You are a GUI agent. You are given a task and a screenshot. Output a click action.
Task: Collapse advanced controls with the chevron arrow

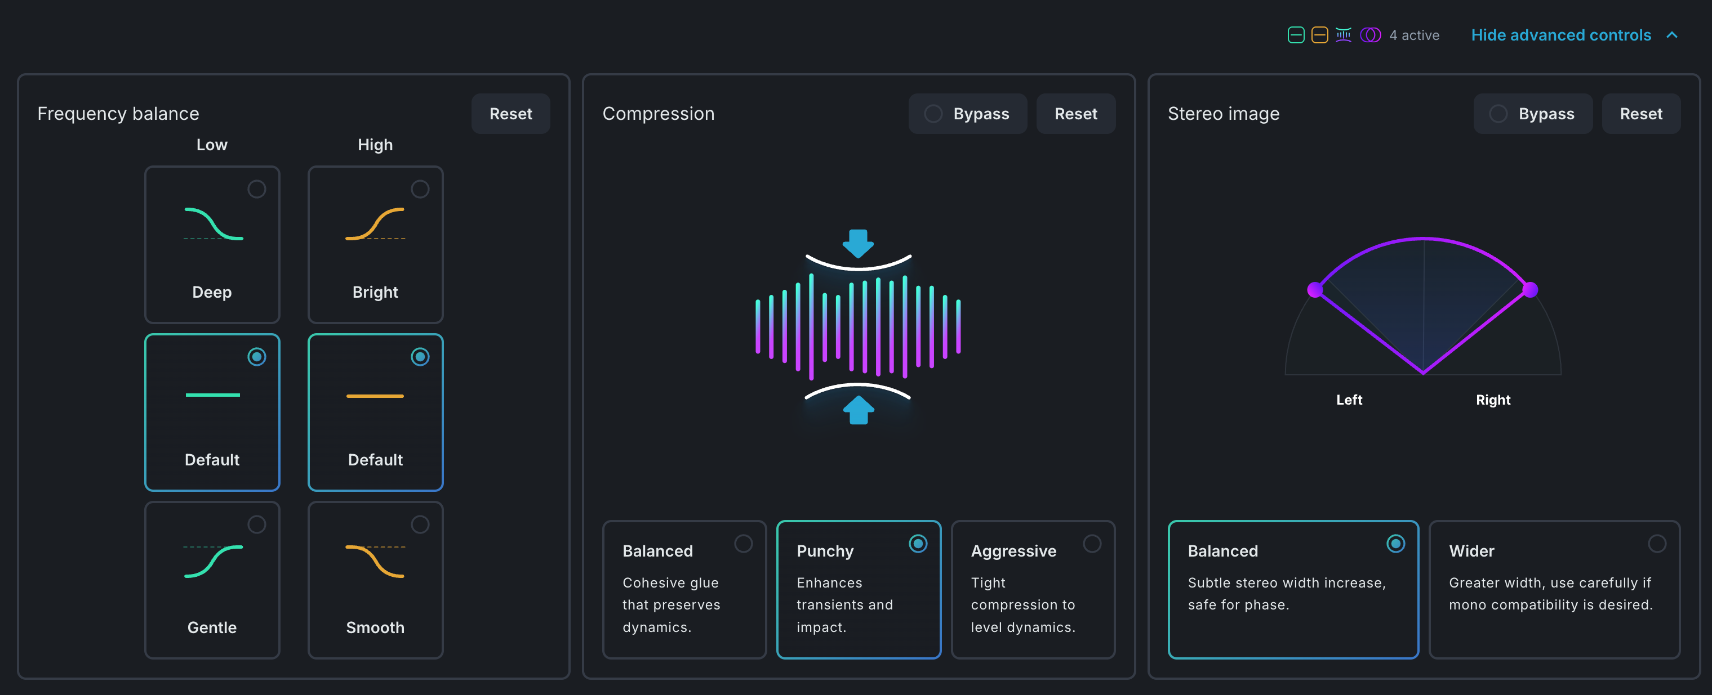coord(1672,35)
